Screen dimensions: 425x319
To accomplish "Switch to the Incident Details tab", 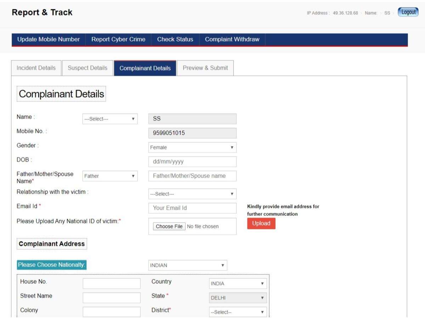I will [x=36, y=68].
